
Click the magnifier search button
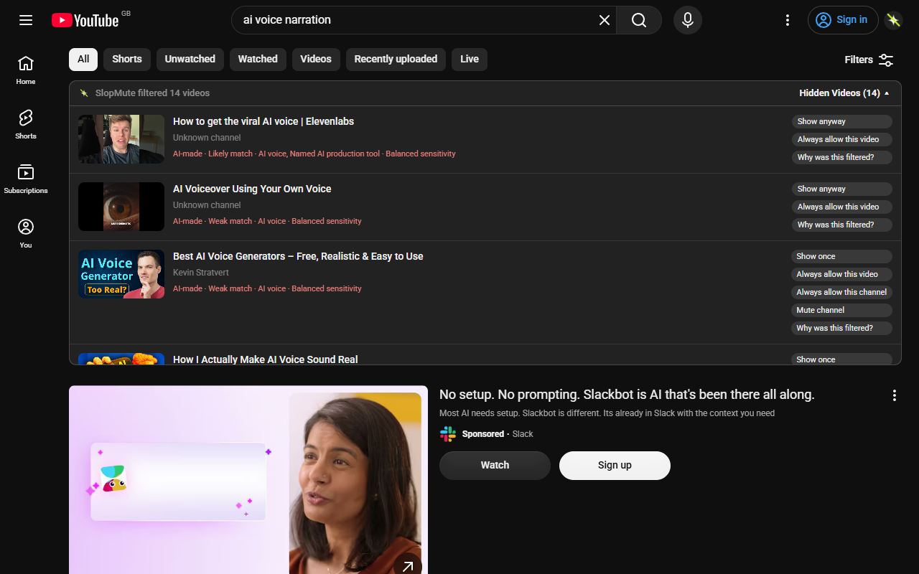[x=639, y=20]
